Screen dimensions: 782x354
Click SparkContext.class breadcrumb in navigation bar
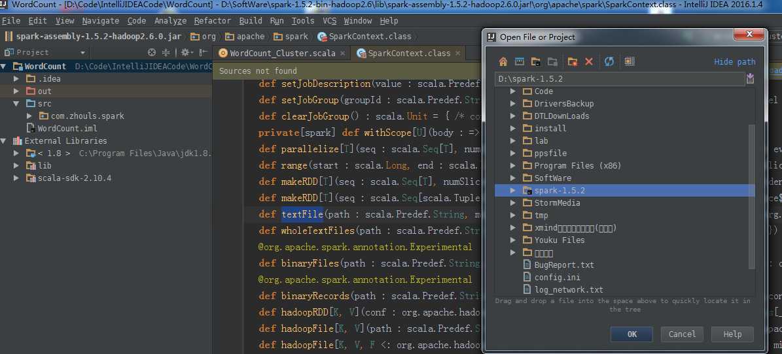point(364,37)
